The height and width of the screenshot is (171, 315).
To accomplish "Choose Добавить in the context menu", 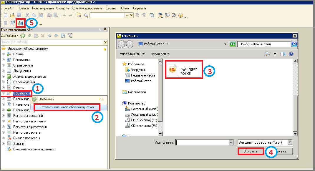I will (x=69, y=99).
